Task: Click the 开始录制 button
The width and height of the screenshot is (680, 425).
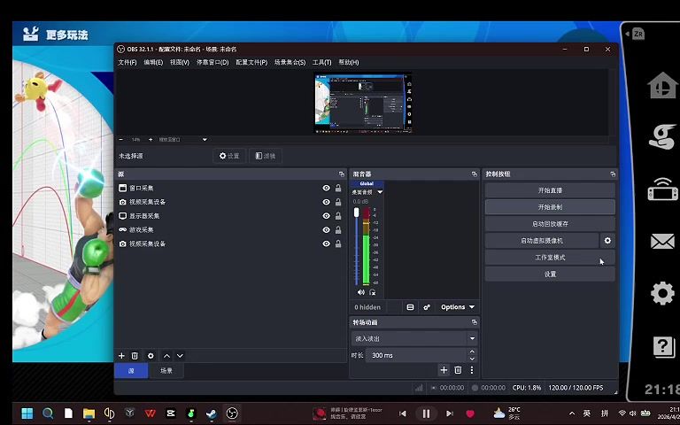Action: pyautogui.click(x=550, y=207)
